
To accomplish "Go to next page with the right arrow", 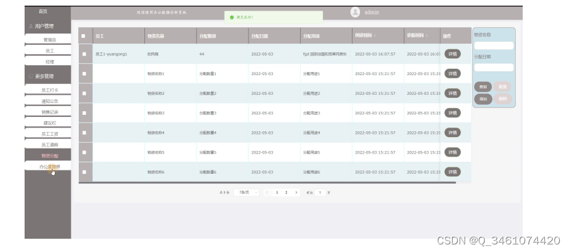I will point(296,193).
